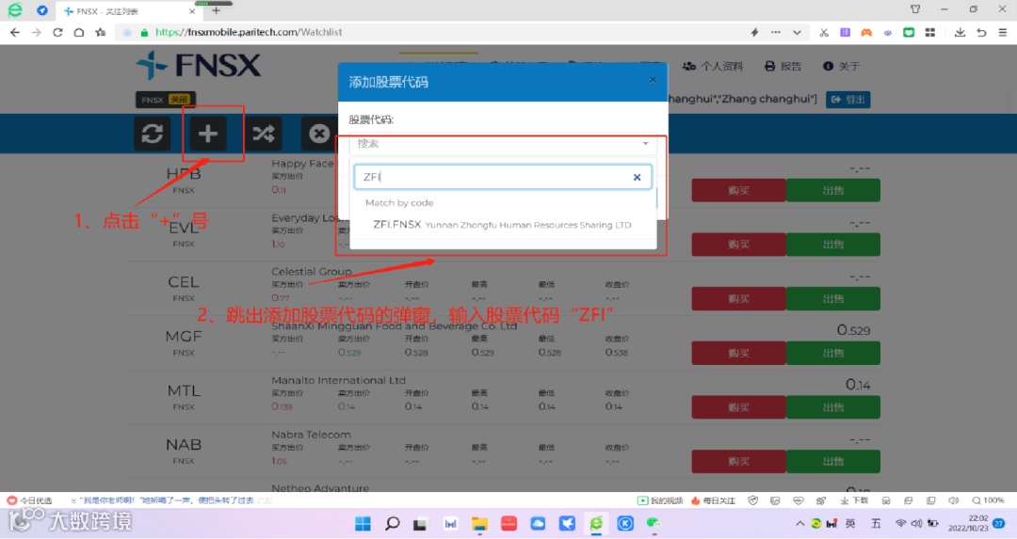
Task: Close the 添加股票代码 dialog
Action: coord(653,80)
